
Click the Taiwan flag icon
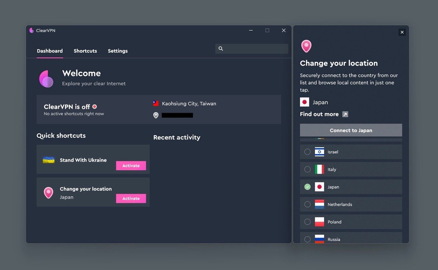point(156,103)
